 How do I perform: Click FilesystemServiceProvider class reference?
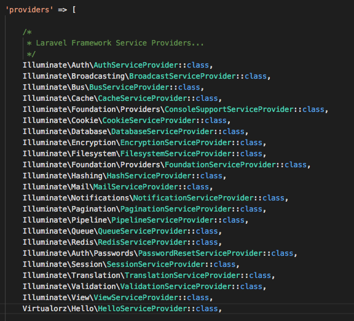(x=176, y=154)
